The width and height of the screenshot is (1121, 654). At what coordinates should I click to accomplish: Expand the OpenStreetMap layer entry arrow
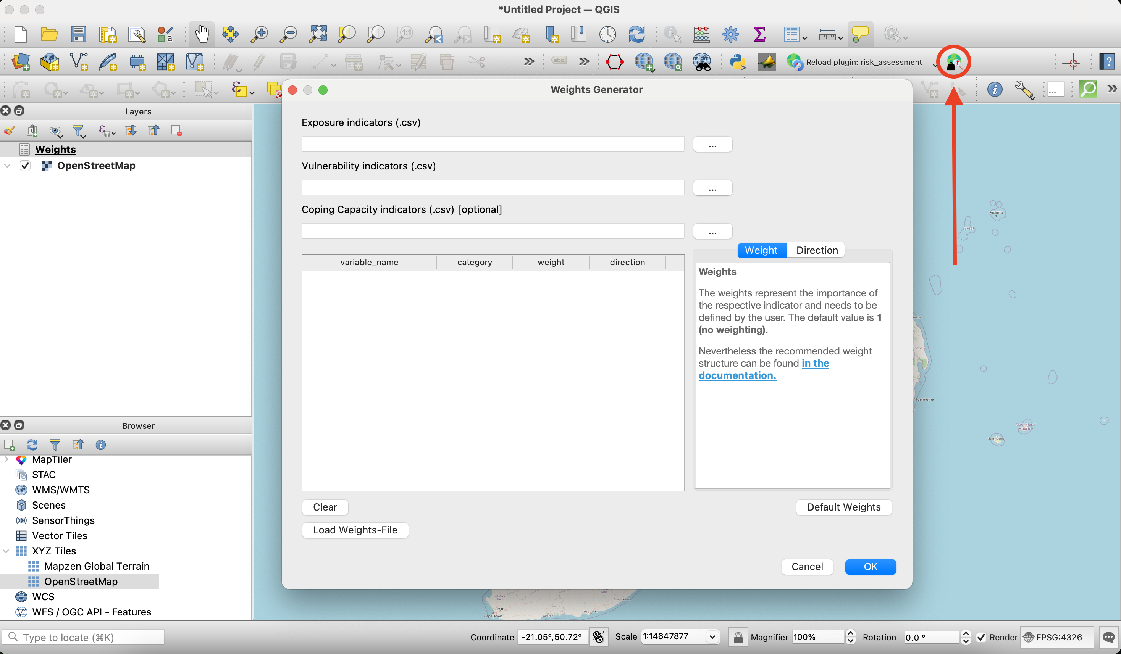pos(7,165)
